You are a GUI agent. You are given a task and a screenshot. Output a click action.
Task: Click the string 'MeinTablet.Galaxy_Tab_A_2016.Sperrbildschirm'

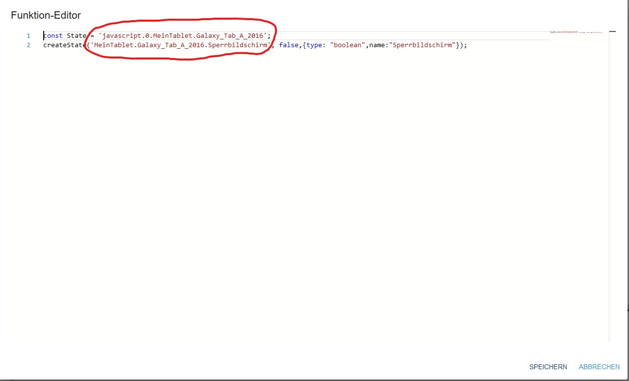[x=181, y=45]
